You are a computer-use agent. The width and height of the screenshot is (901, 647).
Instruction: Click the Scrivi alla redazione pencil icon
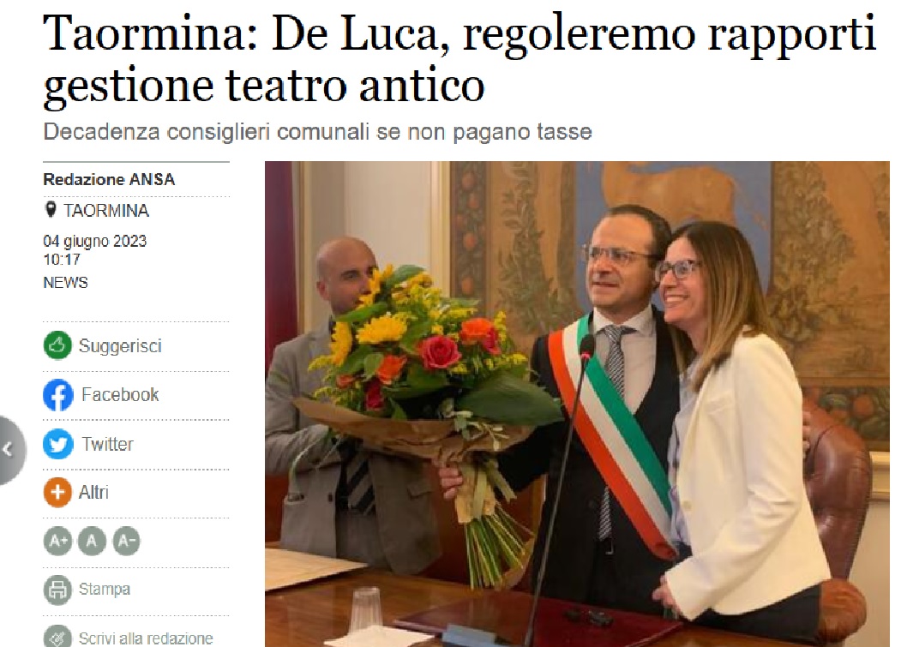(x=57, y=637)
